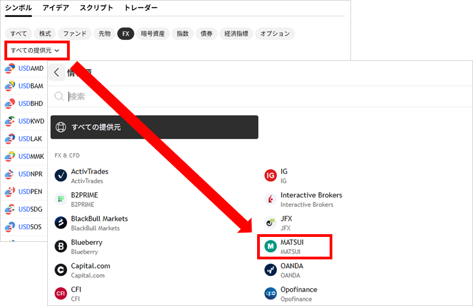Screen dimensions: 473x306
Task: Select Blueberry provider name
Action: coord(87,242)
